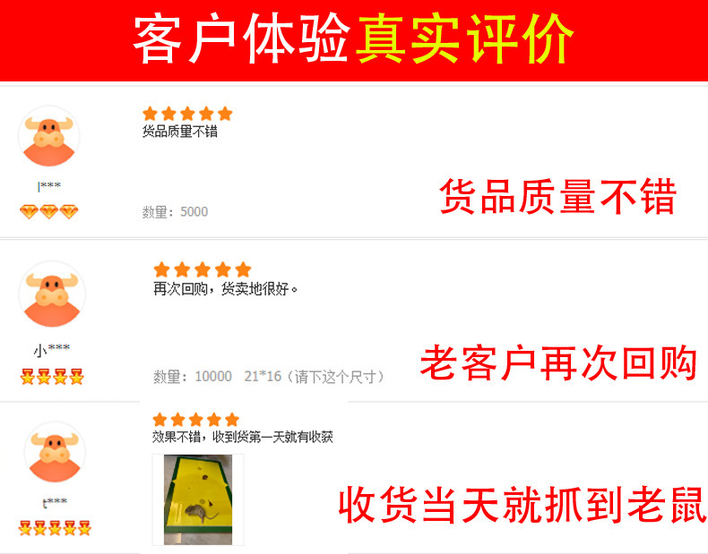
Task: Click the second reviewer 小*** bull avatar
Action: pos(52,294)
